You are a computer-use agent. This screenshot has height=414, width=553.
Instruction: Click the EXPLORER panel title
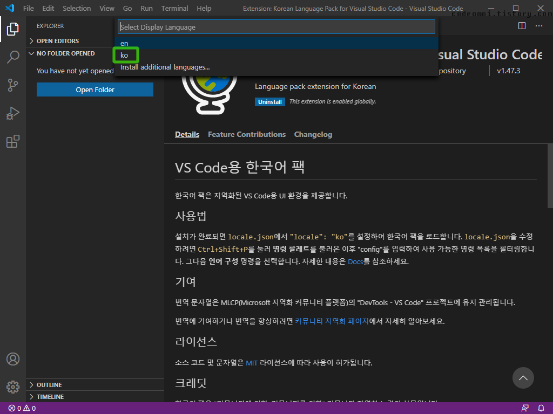point(50,26)
